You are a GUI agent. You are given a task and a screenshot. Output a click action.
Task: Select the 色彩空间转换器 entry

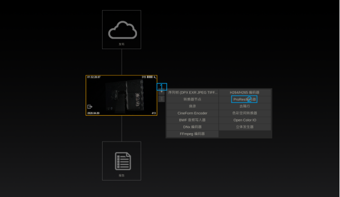coord(245,113)
